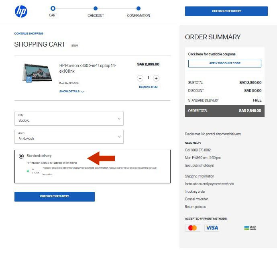Click the Cart step in progress bar
This screenshot has height=265, width=277.
tap(53, 8)
